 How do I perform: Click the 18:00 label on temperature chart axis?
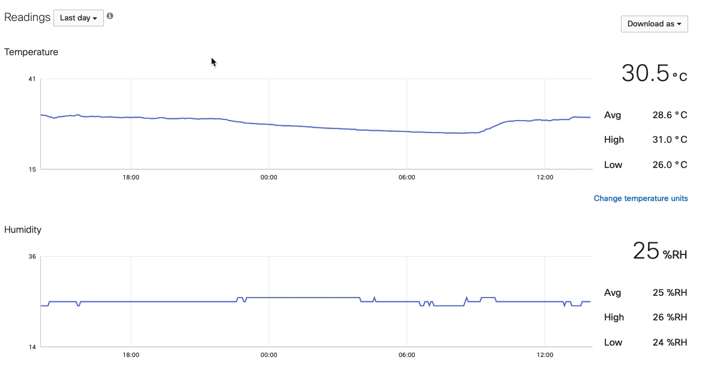point(131,178)
